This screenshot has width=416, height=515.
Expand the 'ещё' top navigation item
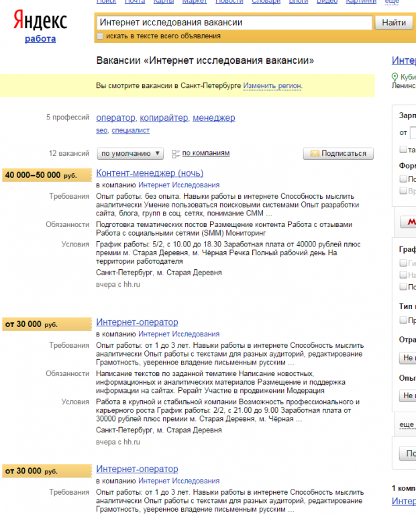coord(392,2)
